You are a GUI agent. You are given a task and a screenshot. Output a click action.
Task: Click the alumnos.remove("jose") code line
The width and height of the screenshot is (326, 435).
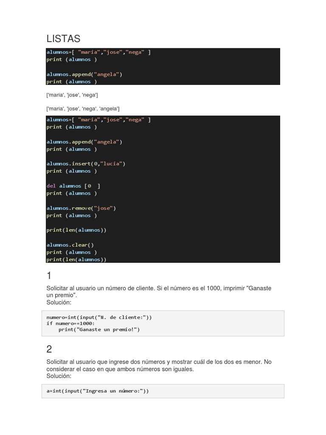pos(81,208)
